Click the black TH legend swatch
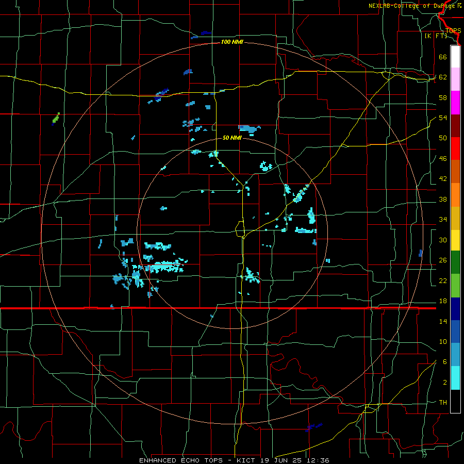 coord(455,401)
